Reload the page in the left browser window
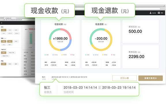The width and height of the screenshot is (166, 106). [4, 20]
